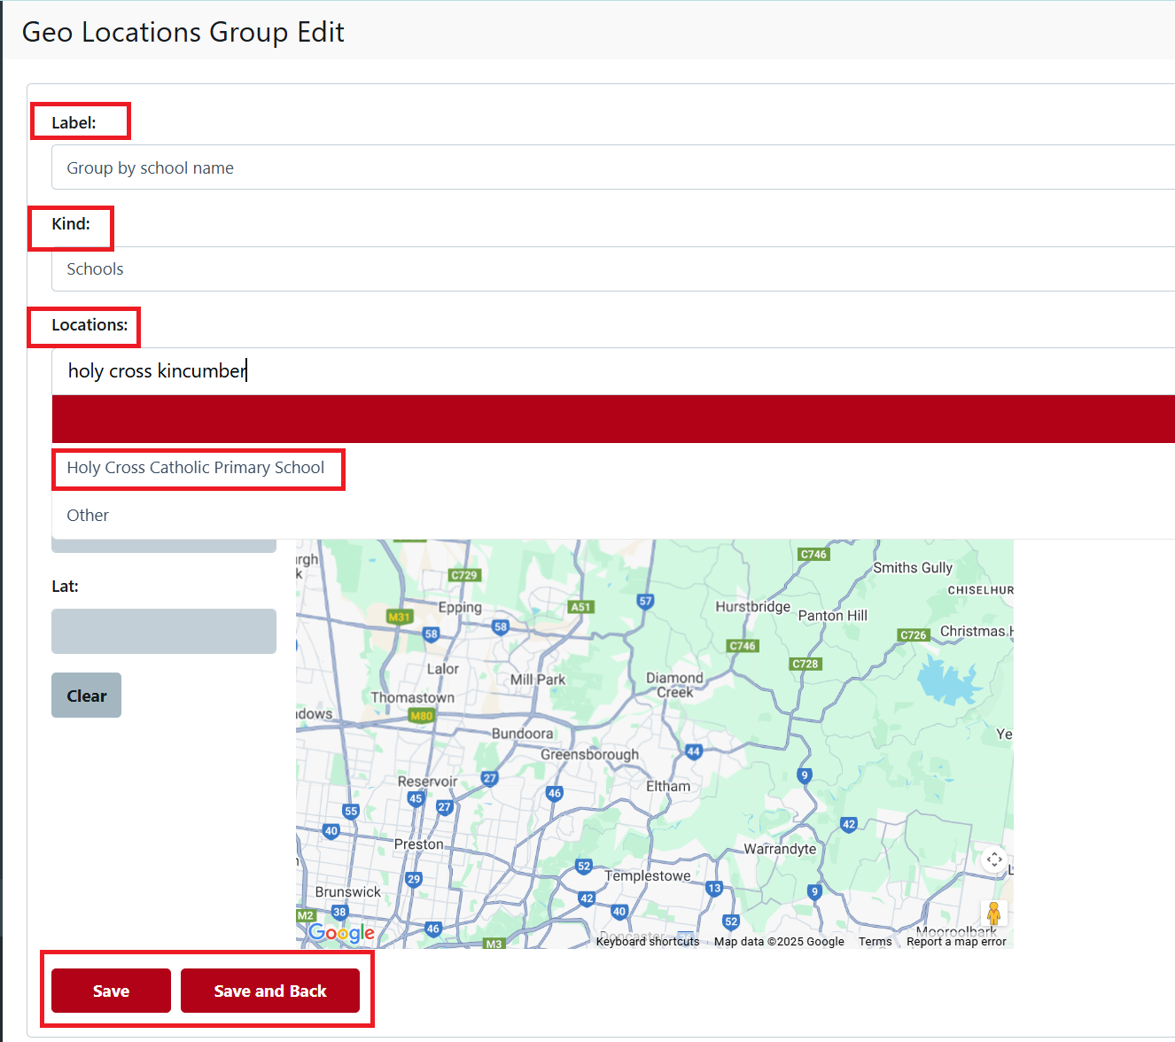1175x1042 pixels.
Task: Click the C728 road shield on map
Action: [x=805, y=664]
